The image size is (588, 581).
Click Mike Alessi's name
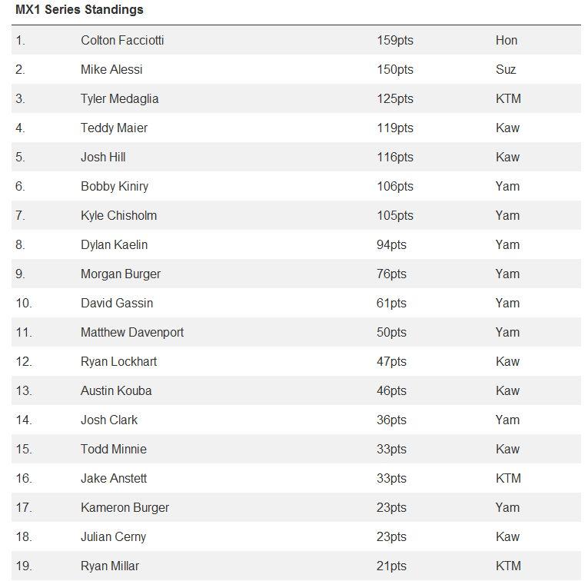click(111, 69)
